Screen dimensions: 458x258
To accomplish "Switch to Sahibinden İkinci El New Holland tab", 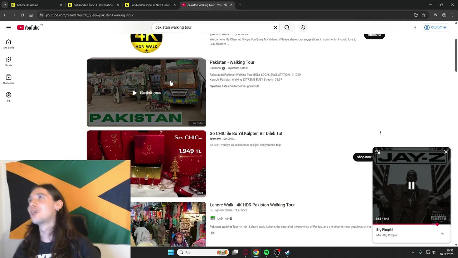I will [150, 5].
